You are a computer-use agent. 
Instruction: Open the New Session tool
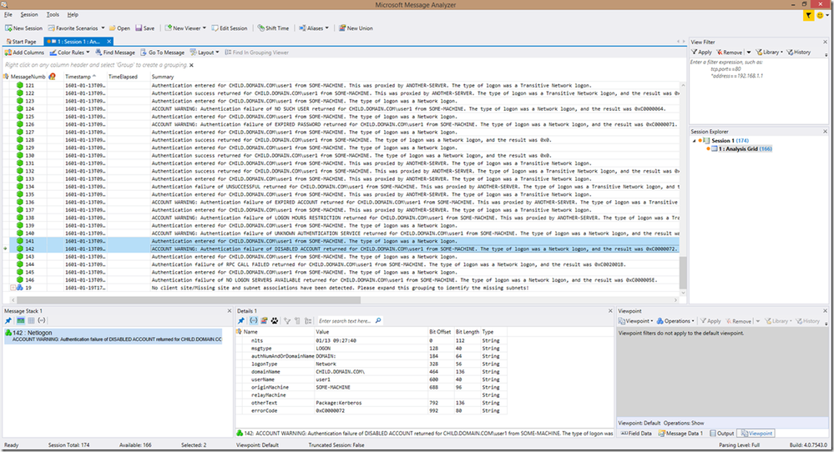click(x=24, y=28)
